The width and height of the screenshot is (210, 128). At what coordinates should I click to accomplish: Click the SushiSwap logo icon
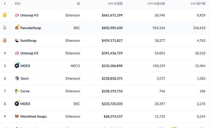coord(17,40)
